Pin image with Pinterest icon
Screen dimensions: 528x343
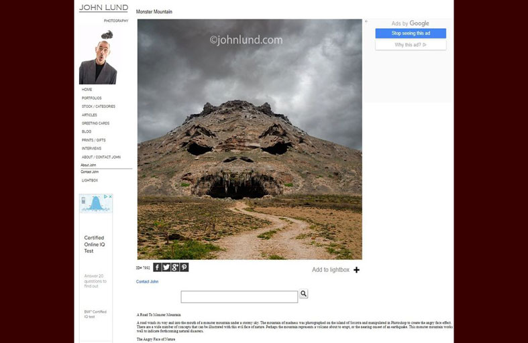184,267
